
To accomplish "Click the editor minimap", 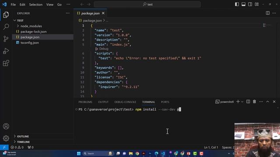I will tap(267, 25).
